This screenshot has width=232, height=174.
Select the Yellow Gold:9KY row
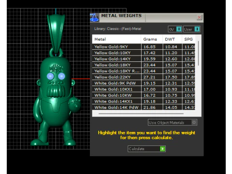(x=144, y=47)
